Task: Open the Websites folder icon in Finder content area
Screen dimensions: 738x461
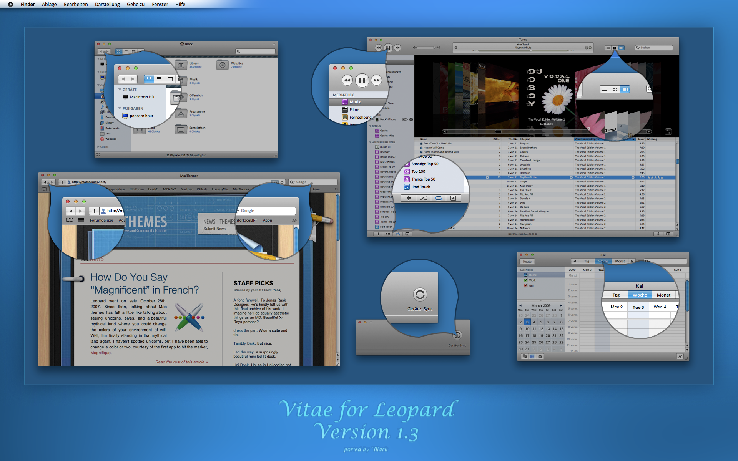Action: [223, 65]
